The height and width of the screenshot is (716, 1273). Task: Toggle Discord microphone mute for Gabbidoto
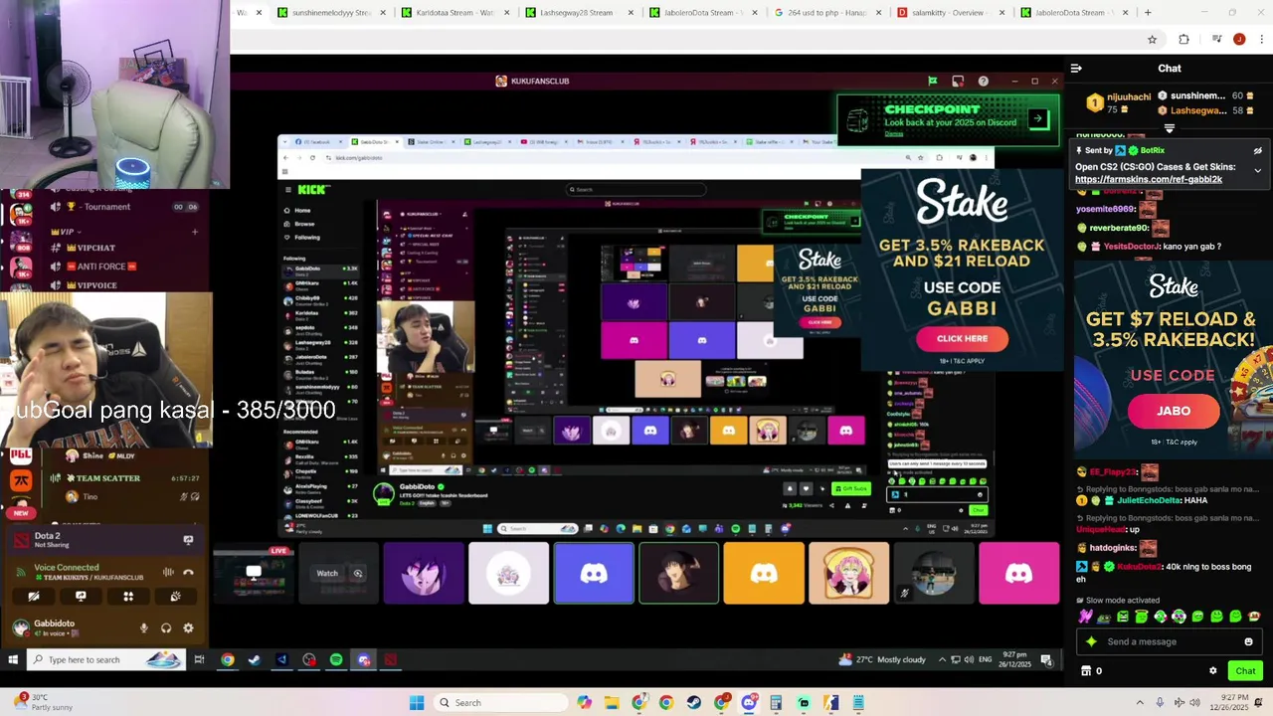pyautogui.click(x=144, y=627)
